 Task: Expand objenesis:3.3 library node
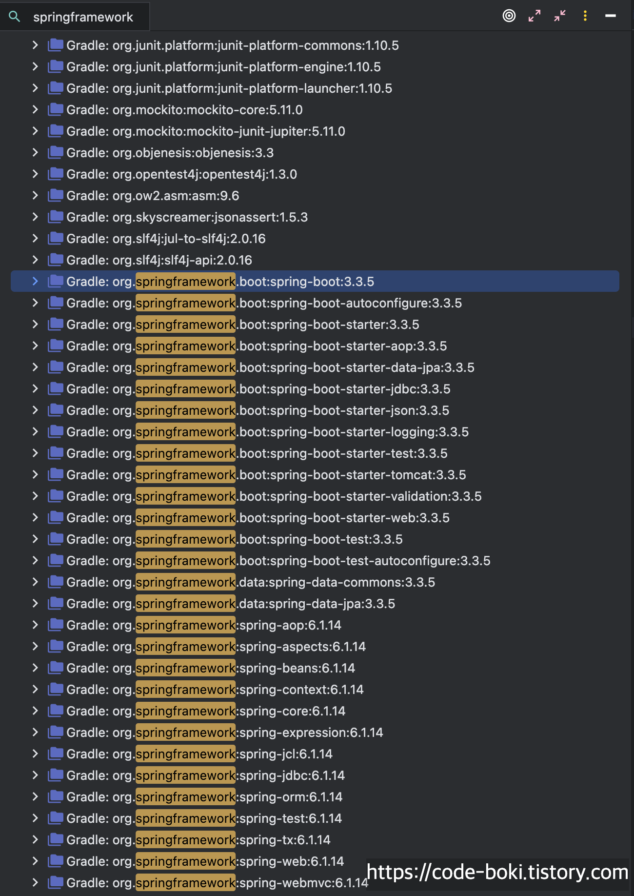[35, 152]
